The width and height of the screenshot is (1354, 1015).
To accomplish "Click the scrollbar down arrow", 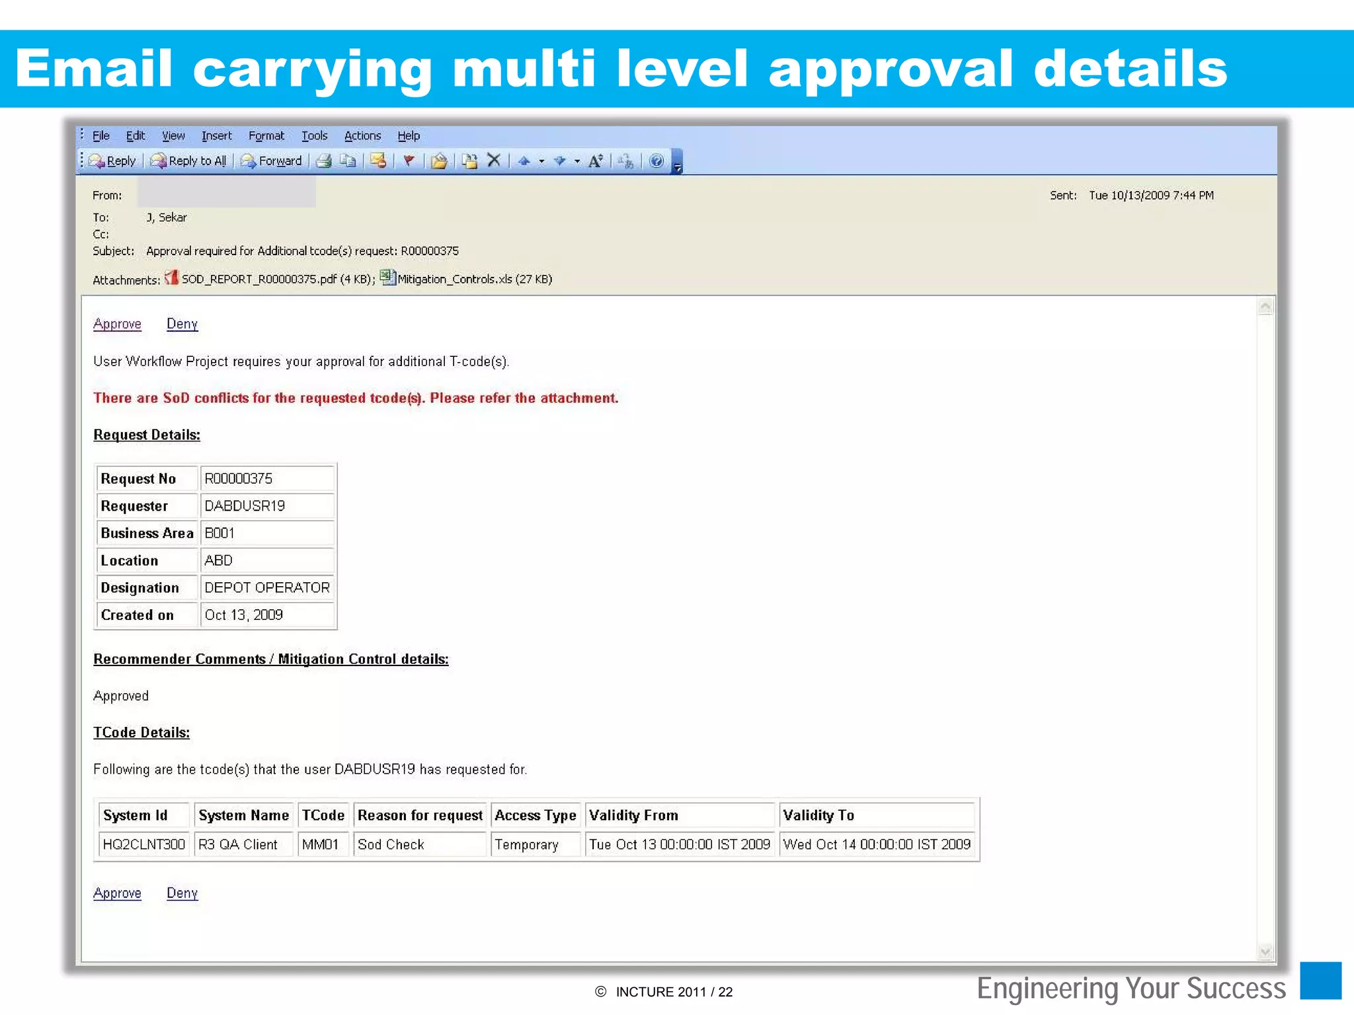I will coord(1265,952).
